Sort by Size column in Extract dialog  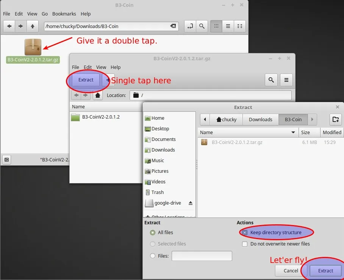tap(310, 132)
